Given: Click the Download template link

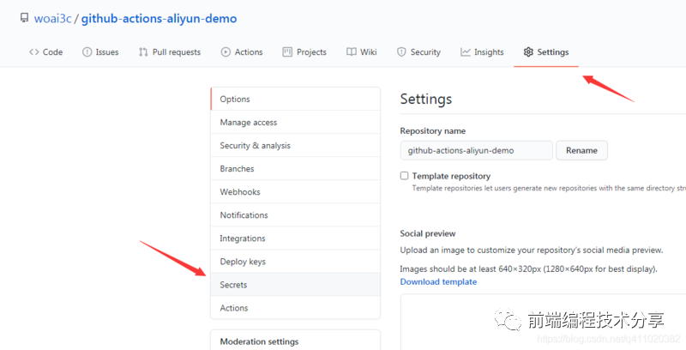Looking at the screenshot, I should (438, 281).
